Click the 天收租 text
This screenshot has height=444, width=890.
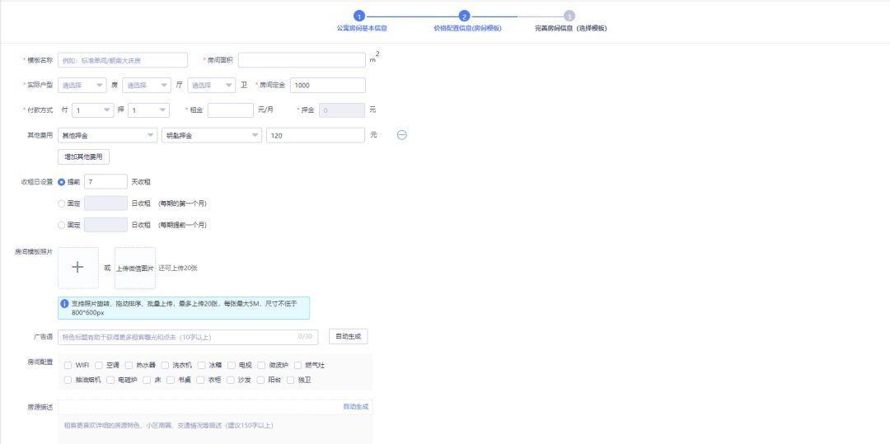(x=141, y=182)
